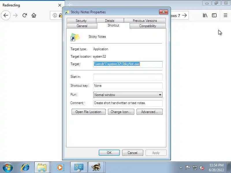Go back using the browser back arrow
Image resolution: width=231 pixels, height=173 pixels.
click(x=6, y=15)
